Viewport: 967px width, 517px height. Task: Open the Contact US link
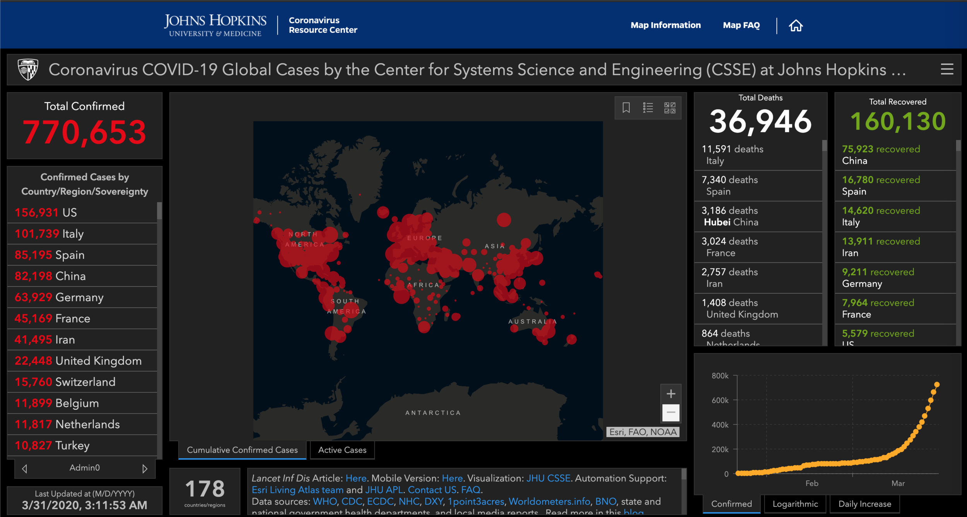pyautogui.click(x=432, y=490)
